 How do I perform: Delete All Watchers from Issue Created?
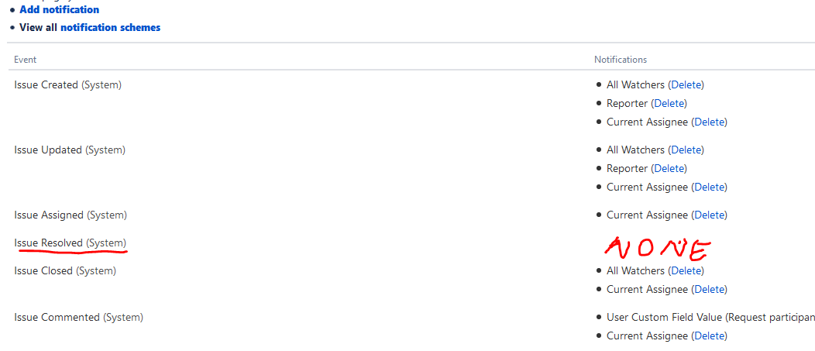(x=686, y=84)
